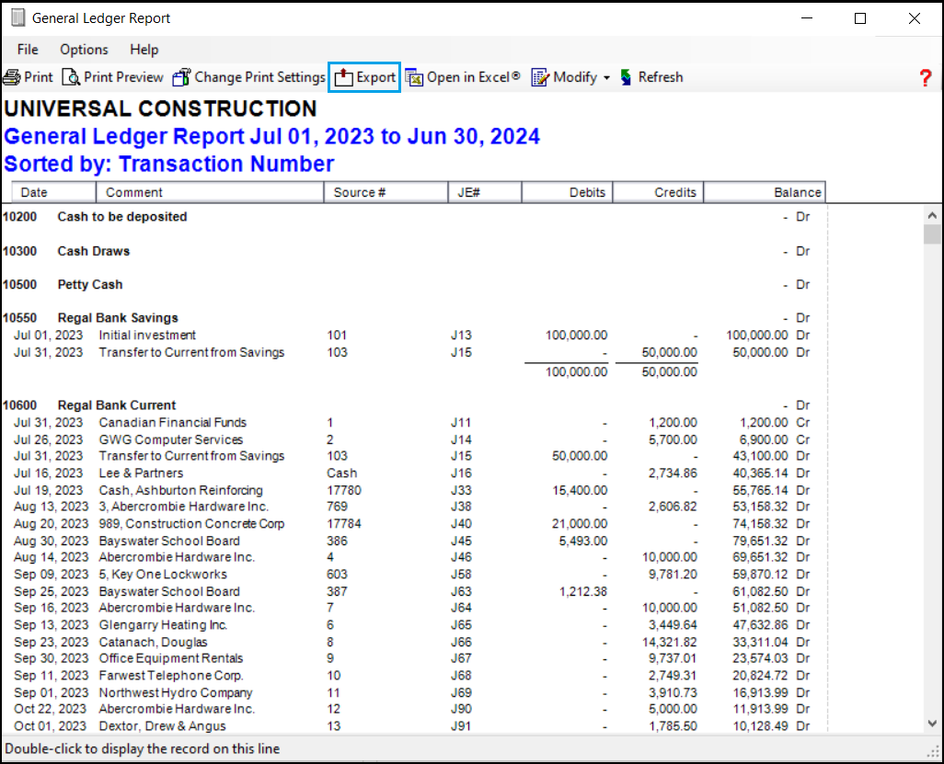Click GWG Computer Services entry

171,439
